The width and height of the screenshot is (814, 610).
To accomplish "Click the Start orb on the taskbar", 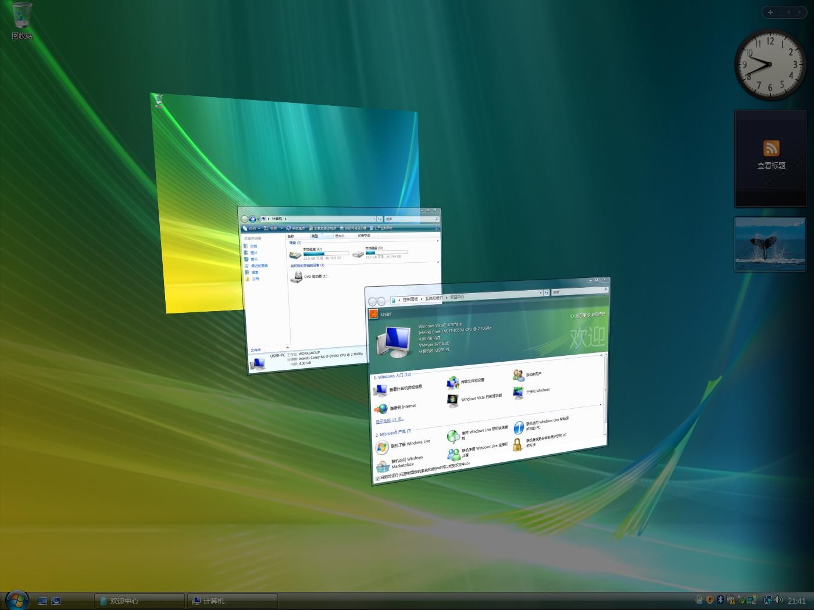I will tap(17, 600).
